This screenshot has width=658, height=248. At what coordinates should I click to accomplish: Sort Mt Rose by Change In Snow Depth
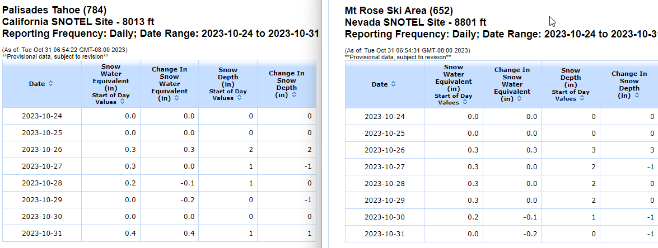(637, 96)
